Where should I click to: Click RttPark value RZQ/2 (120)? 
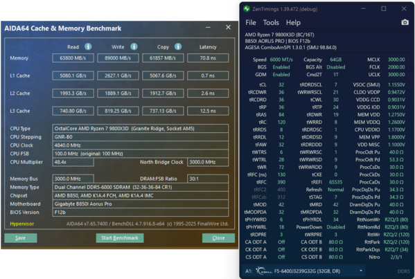click(396, 242)
